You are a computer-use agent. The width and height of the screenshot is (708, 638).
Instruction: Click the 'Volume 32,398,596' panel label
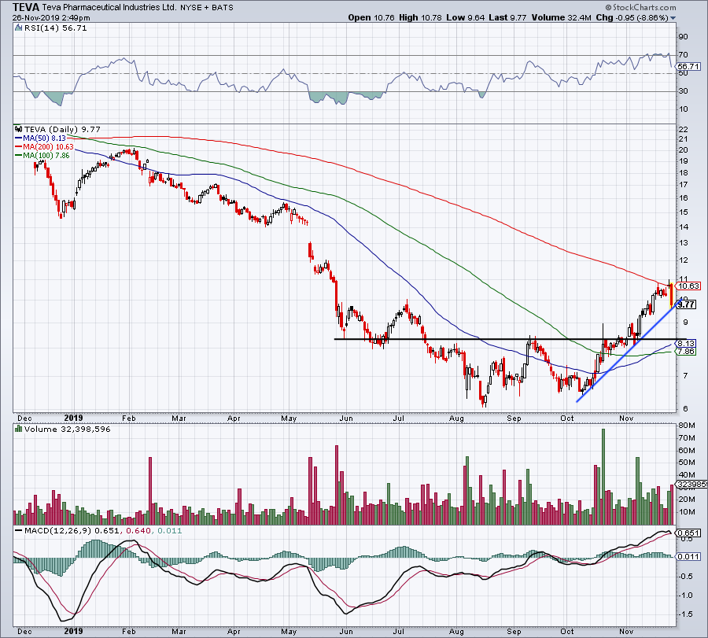68,429
